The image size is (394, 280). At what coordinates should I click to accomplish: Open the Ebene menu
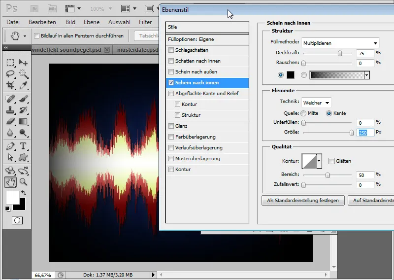coord(92,22)
